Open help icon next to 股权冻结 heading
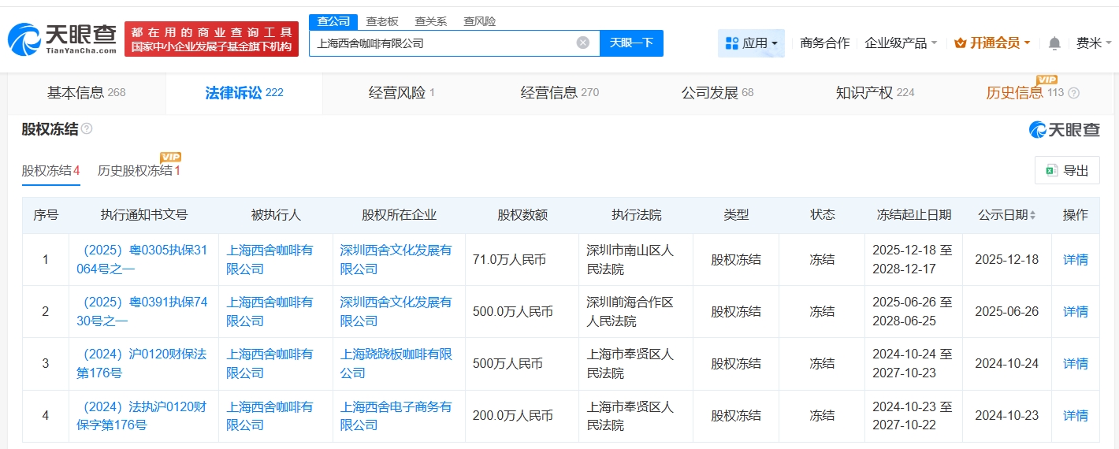This screenshot has height=449, width=1119. tap(87, 128)
